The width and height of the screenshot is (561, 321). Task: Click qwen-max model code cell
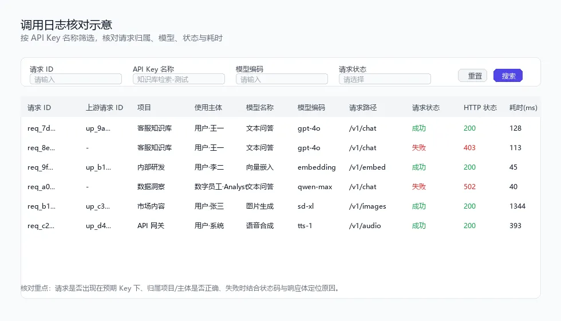point(315,187)
